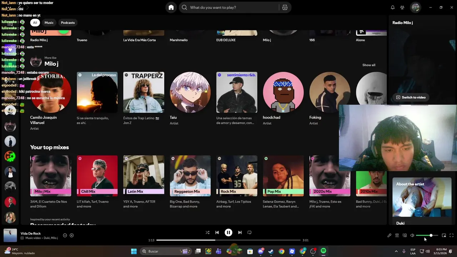Show hidden tray icons chevron
The height and width of the screenshot is (257, 457).
(x=397, y=251)
